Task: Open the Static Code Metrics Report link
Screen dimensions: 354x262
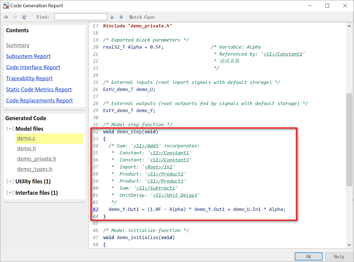Action: (x=39, y=89)
